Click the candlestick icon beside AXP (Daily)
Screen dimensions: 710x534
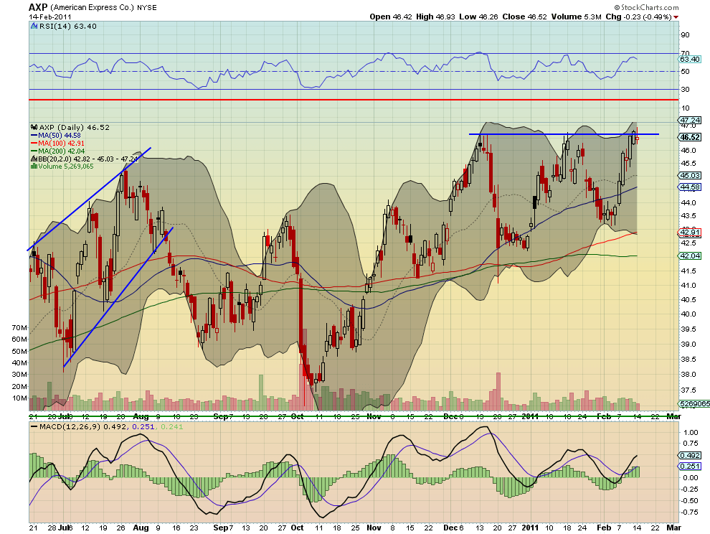[34, 127]
